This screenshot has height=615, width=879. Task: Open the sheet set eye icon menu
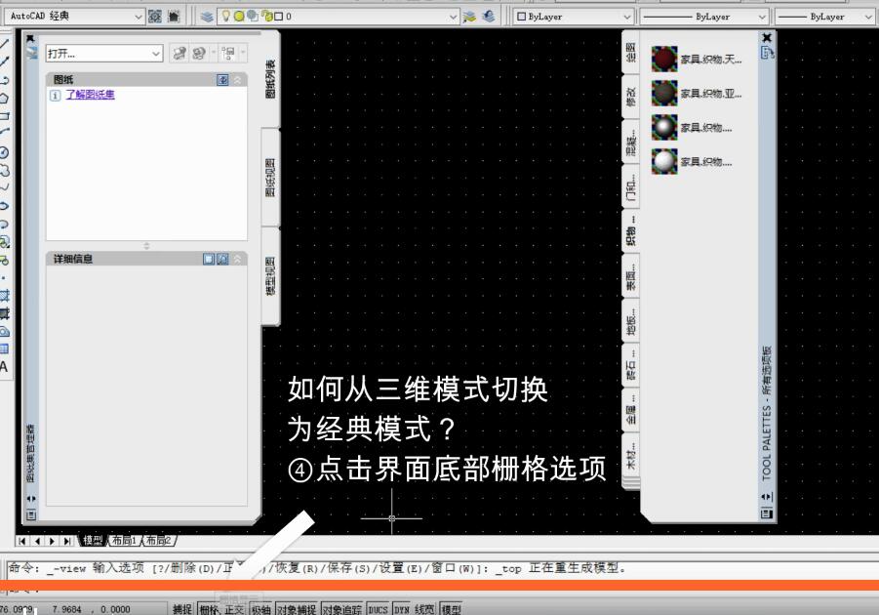(x=222, y=79)
